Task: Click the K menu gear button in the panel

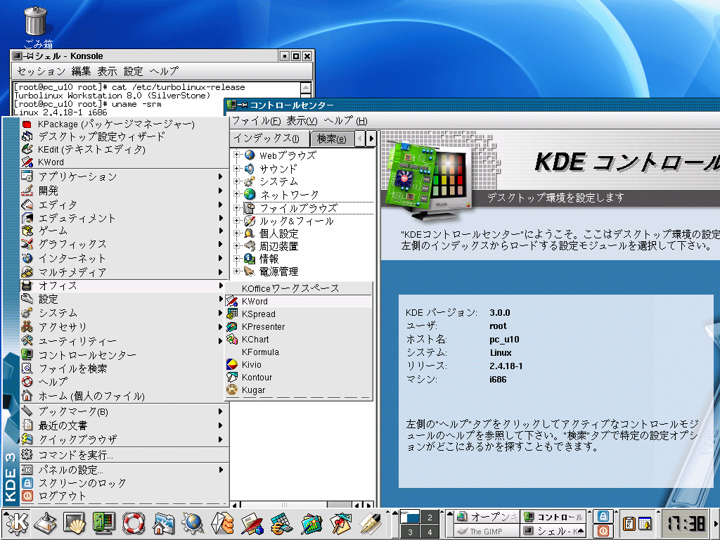Action: [x=16, y=523]
